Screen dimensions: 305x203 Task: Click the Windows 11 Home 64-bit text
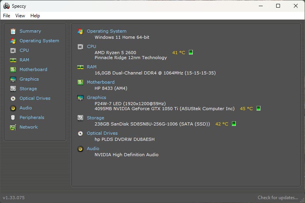(x=122, y=37)
